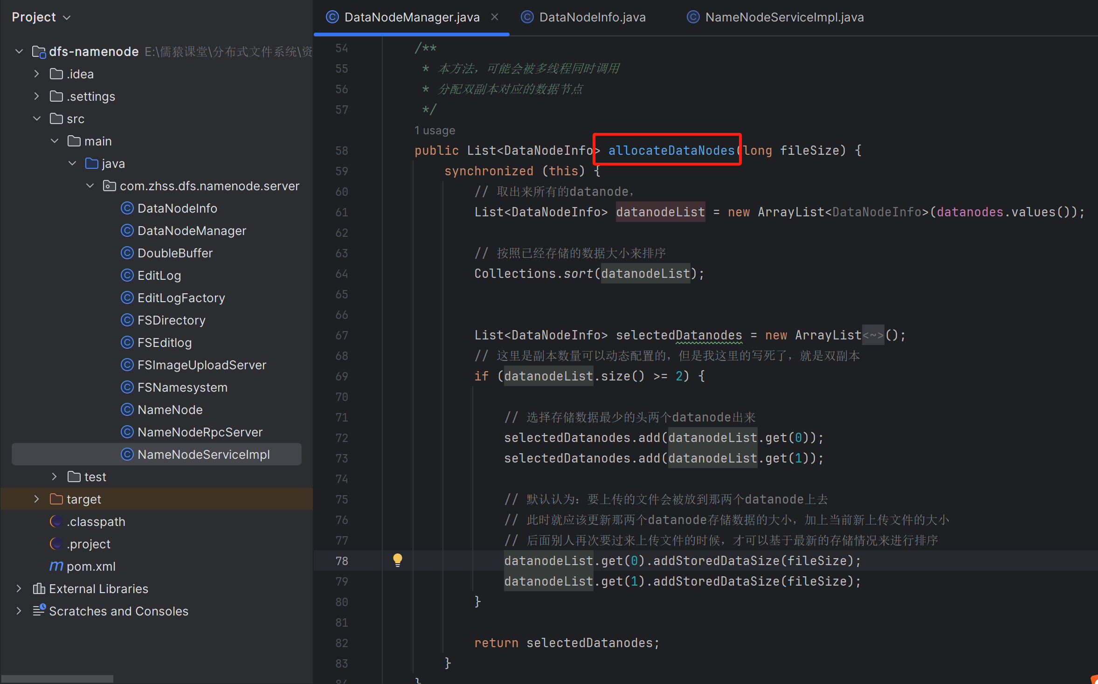Collapse the dfs-namenode project root
Screen dimensions: 1098x684
pos(19,51)
